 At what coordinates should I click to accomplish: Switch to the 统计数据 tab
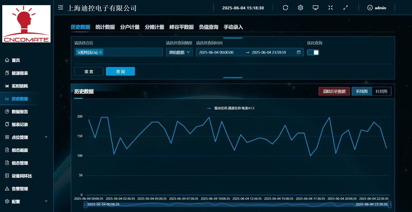105,27
